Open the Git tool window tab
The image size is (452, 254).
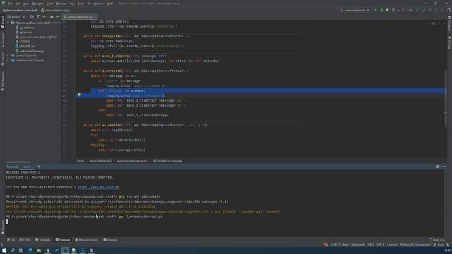11,240
